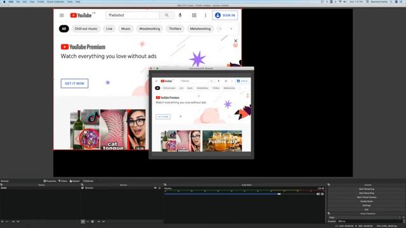Open the File menu in the macOS menu bar
The height and width of the screenshot is (228, 406).
[x=18, y=1]
